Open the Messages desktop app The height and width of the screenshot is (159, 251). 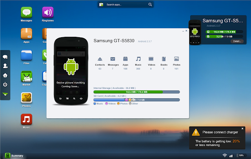pyautogui.click(x=26, y=12)
